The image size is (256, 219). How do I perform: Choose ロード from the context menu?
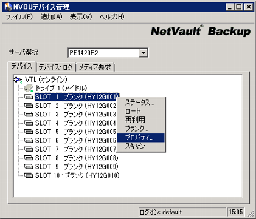141,111
